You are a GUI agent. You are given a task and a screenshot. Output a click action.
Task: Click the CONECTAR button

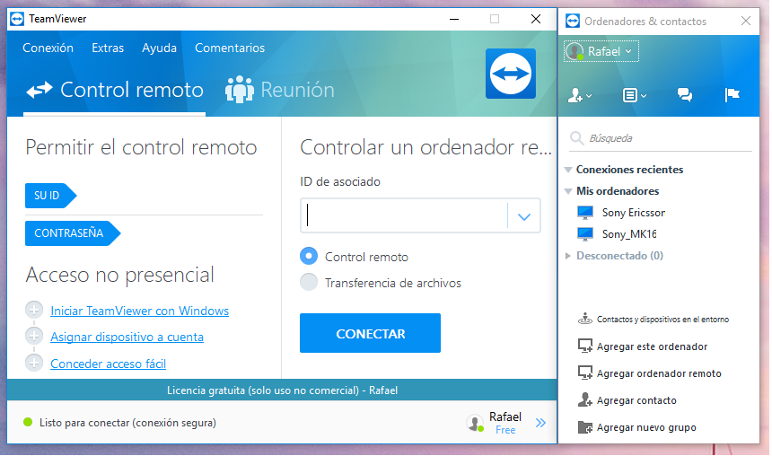tap(370, 333)
